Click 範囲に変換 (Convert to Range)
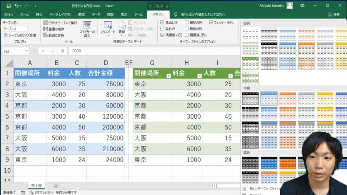 point(54,35)
